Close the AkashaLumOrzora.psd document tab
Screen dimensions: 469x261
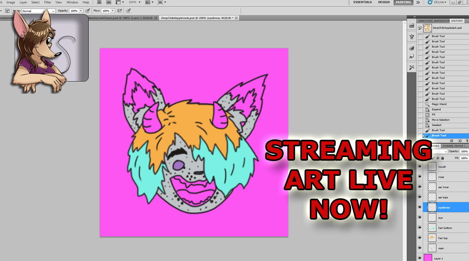click(x=156, y=18)
